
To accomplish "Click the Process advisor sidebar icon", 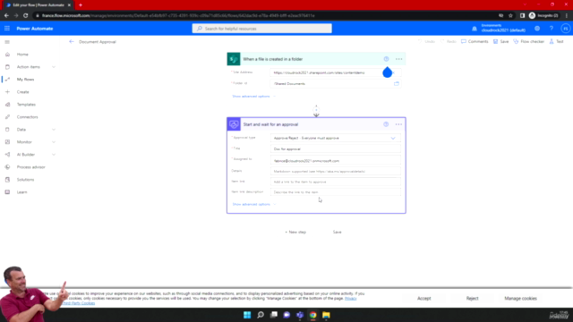I will pos(7,167).
